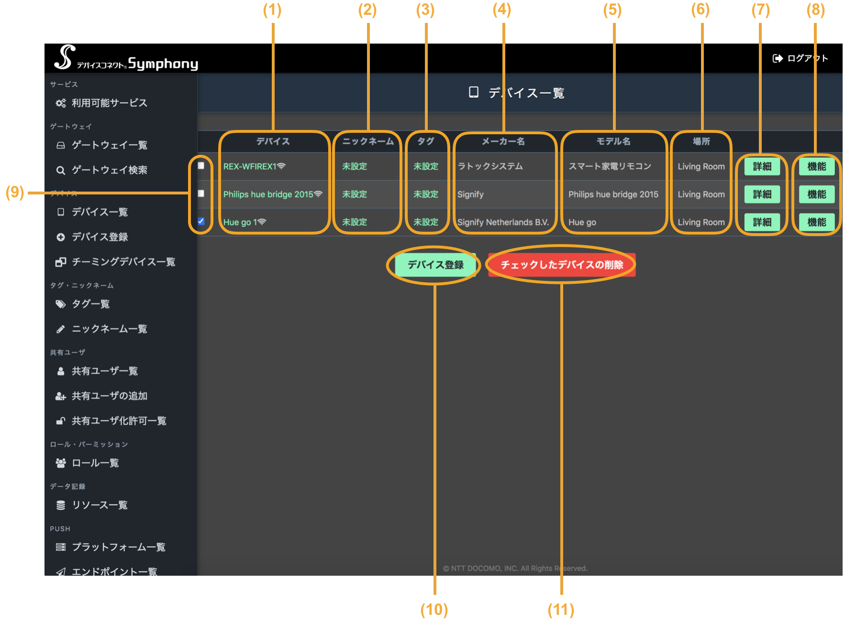The image size is (845, 623).
Task: Click tag 未設定 for Philips hue bridge 2015
Action: tap(426, 194)
